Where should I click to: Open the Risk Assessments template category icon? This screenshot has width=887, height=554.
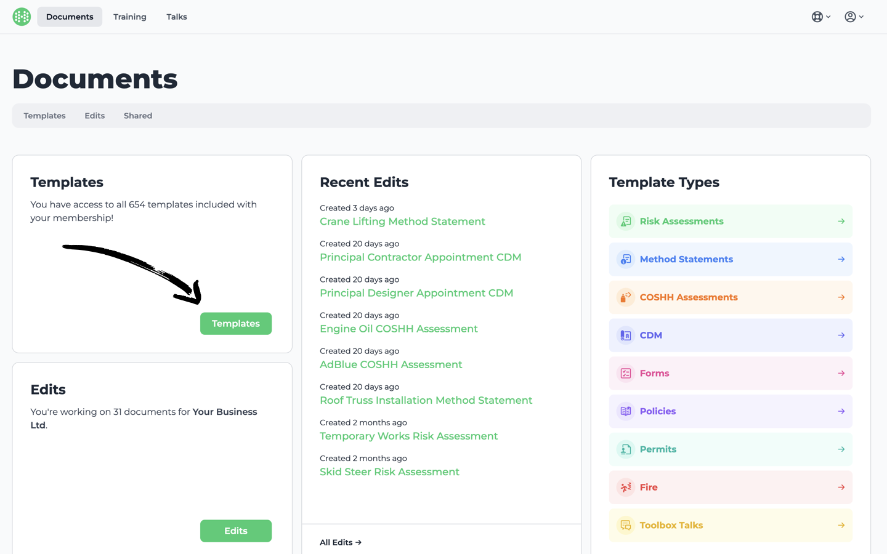pos(625,221)
